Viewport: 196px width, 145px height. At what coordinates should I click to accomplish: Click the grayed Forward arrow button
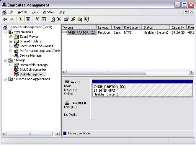(x=12, y=19)
